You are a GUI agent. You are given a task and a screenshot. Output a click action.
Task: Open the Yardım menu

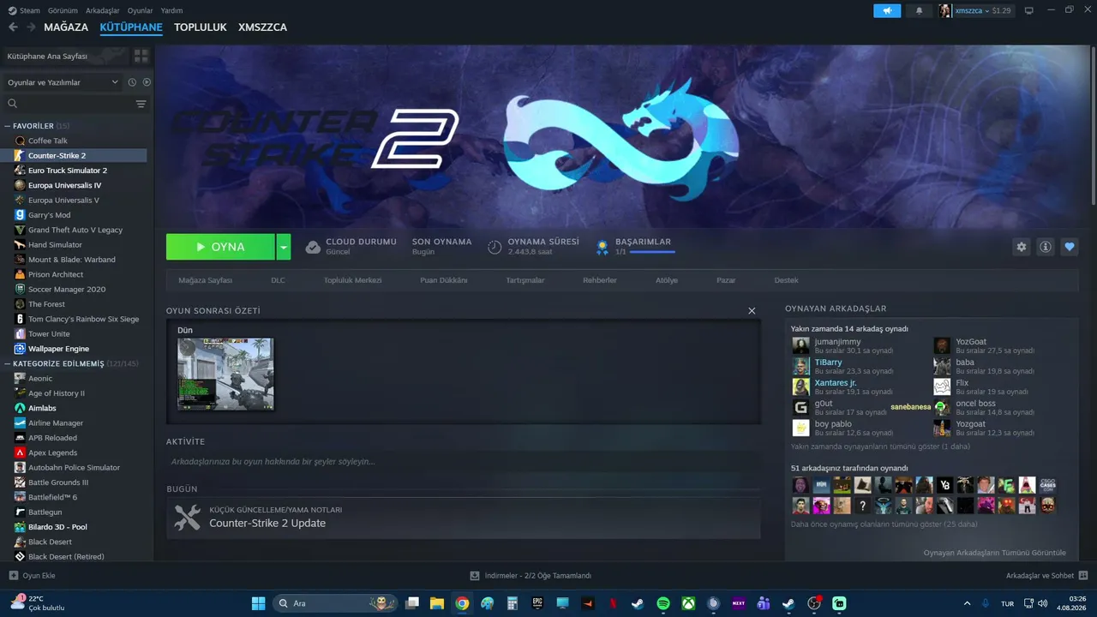(172, 10)
